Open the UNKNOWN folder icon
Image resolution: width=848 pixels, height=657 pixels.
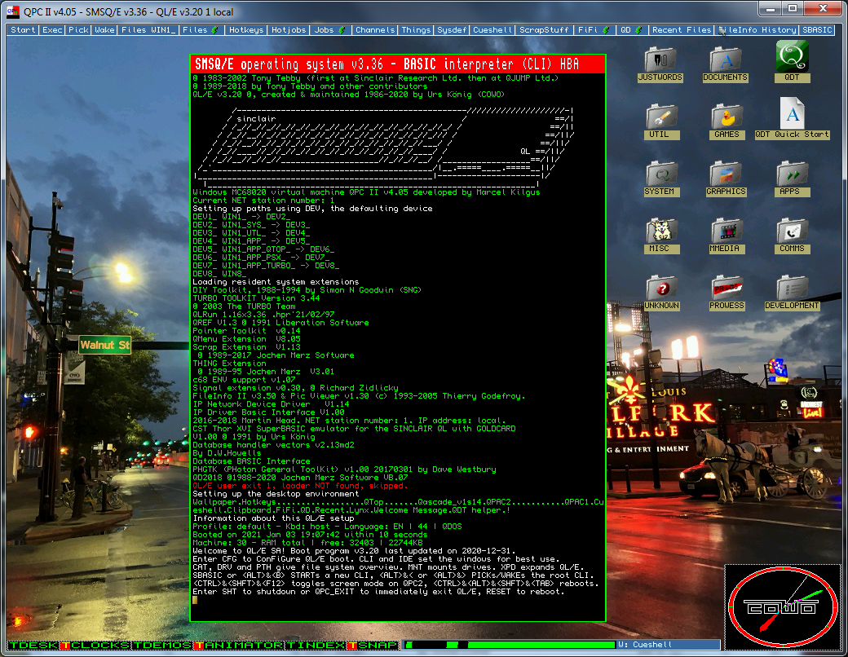coord(661,293)
